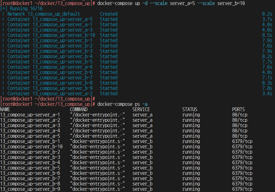Click the 8.5s timing value
The height and width of the screenshot is (192, 275).
coord(267,35)
